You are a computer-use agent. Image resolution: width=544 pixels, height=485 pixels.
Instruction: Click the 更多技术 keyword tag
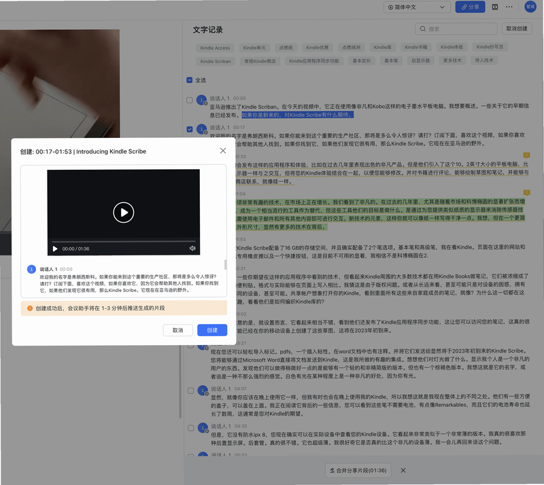click(x=452, y=60)
